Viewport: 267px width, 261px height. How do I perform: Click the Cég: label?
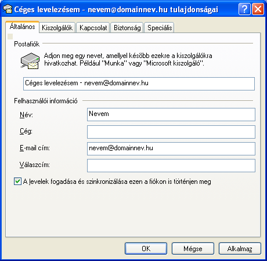[x=26, y=132]
